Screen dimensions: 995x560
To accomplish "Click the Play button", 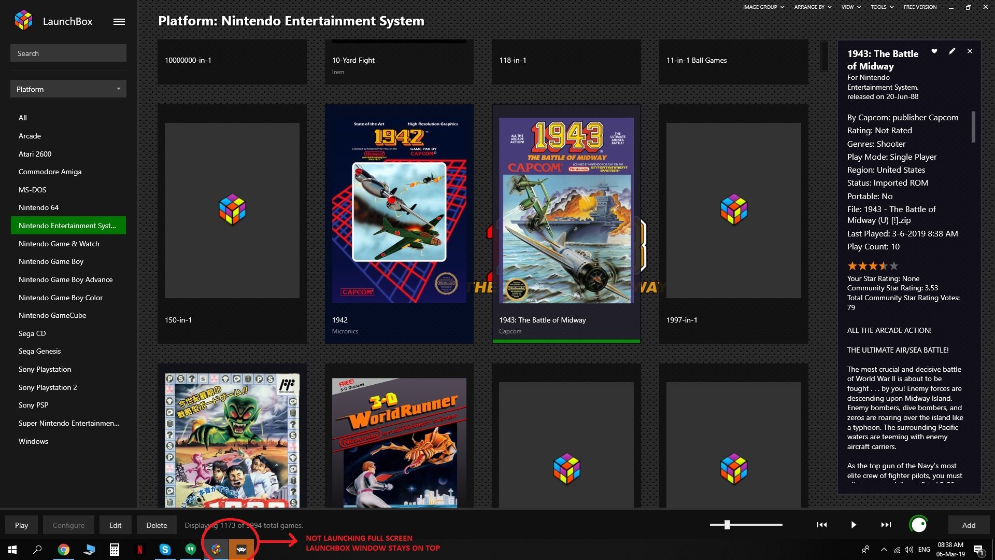I will (x=21, y=525).
